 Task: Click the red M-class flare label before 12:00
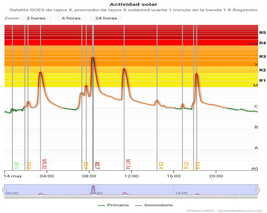tap(128, 164)
